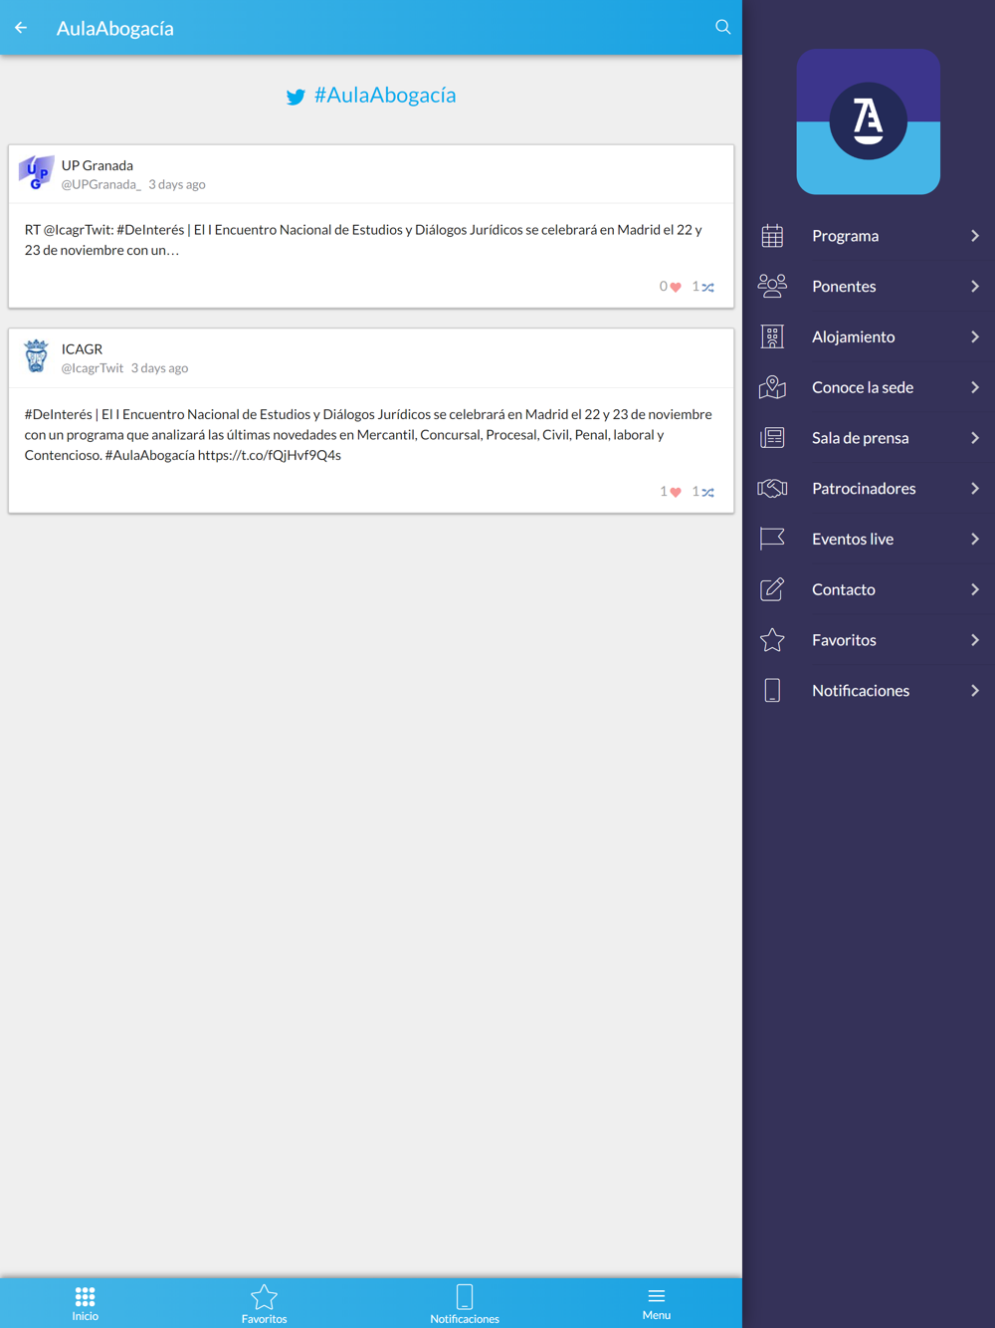
Task: Expand Patrocinadores via its chevron
Action: [x=975, y=488]
